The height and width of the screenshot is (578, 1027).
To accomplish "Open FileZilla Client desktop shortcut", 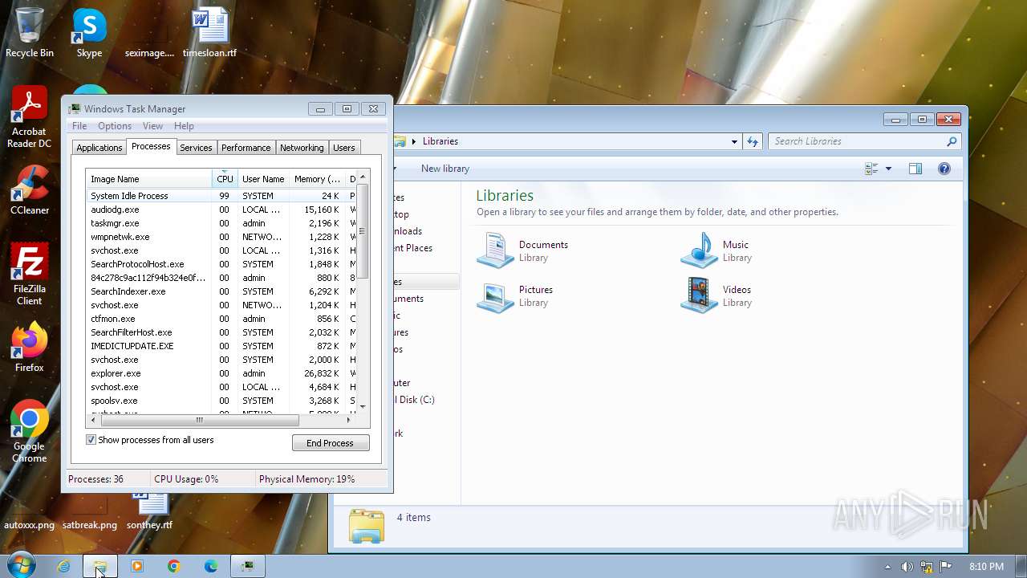I will (30, 274).
